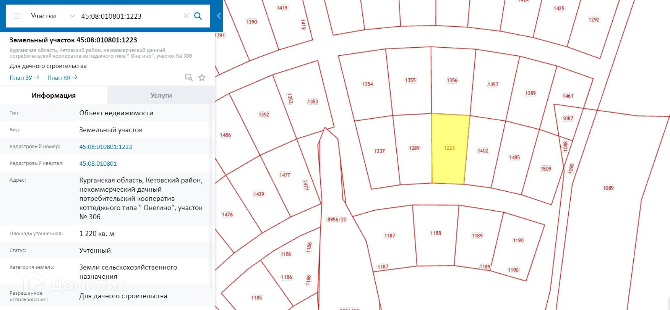Open the План КК link
Viewport: 670px width, 310px height.
[x=62, y=77]
